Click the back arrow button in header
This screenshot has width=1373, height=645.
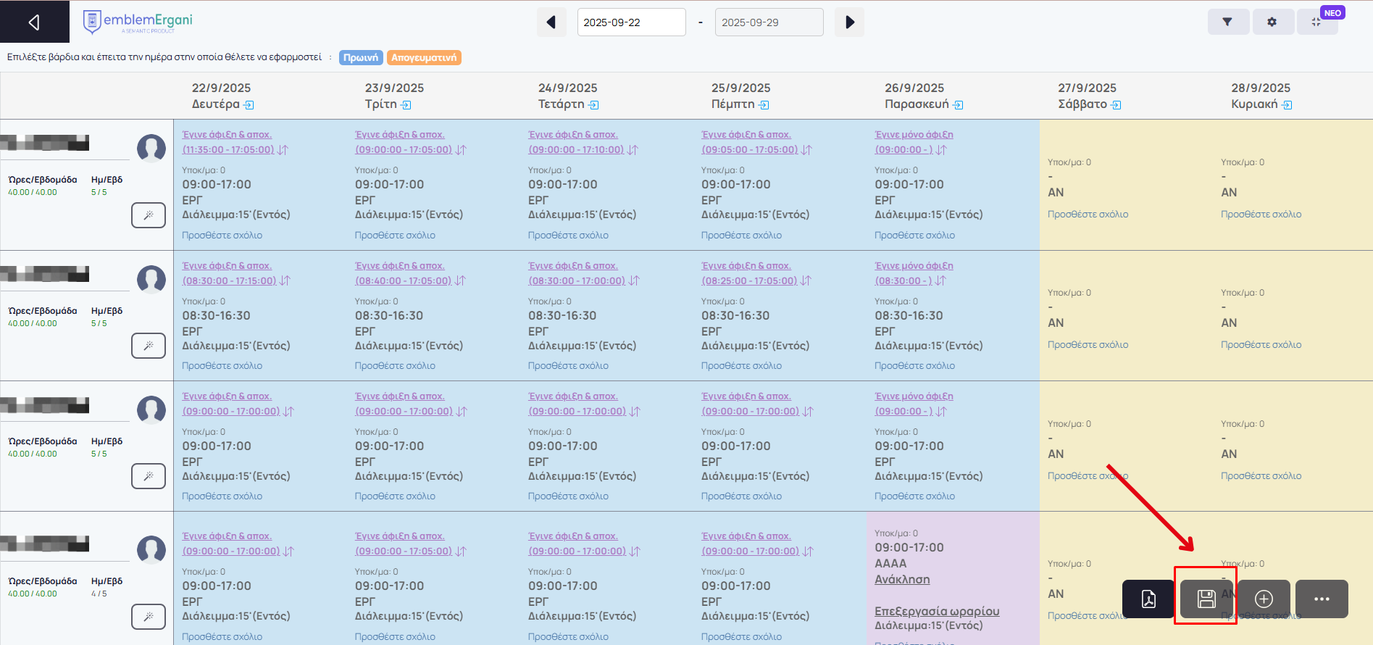coord(34,22)
